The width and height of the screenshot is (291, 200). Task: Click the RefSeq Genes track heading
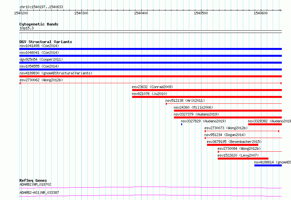click(x=33, y=180)
